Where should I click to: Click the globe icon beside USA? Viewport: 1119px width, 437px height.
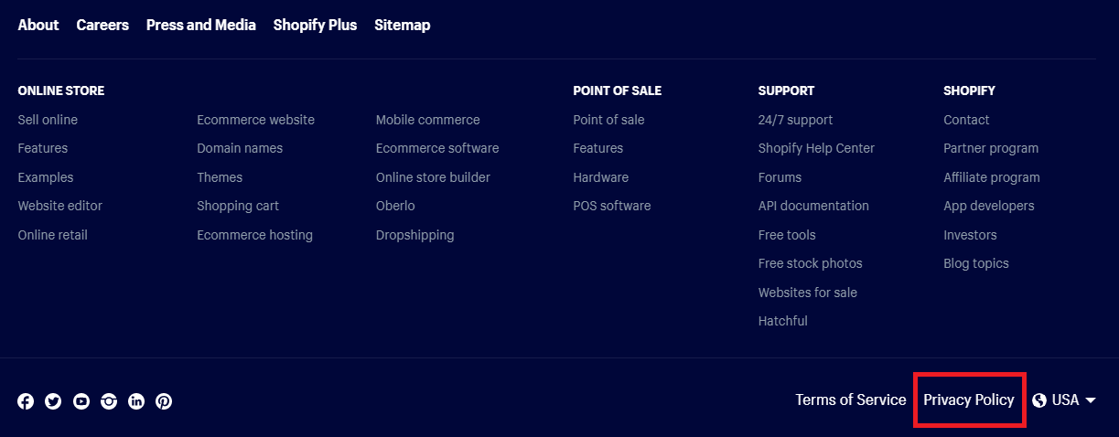(1039, 400)
